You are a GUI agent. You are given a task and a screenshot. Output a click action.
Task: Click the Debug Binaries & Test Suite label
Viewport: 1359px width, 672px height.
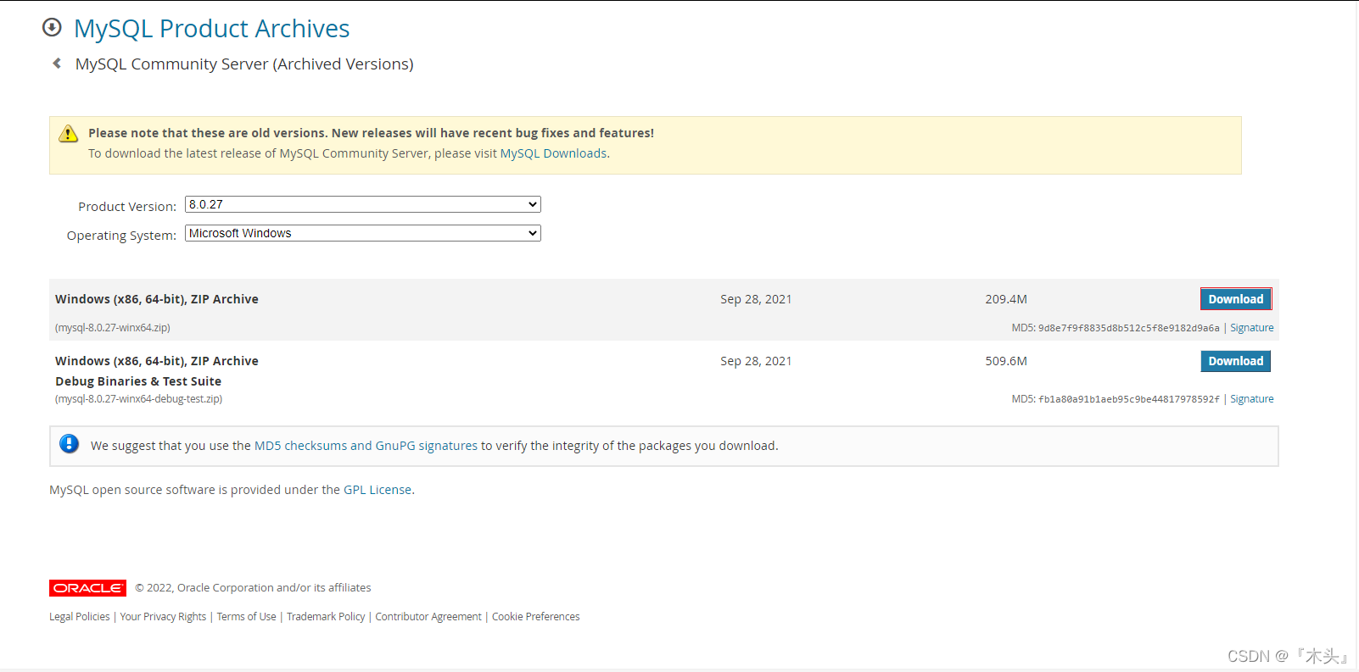pyautogui.click(x=138, y=381)
